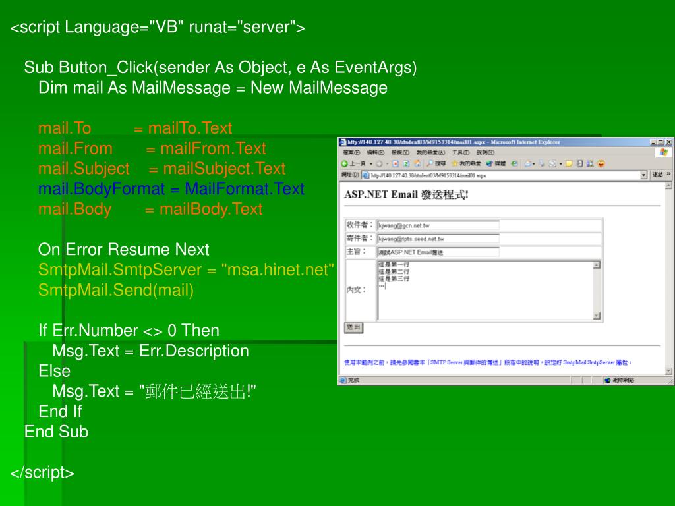The height and width of the screenshot is (506, 675).
Task: Click the IE Back arrow icon
Action: pyautogui.click(x=344, y=164)
